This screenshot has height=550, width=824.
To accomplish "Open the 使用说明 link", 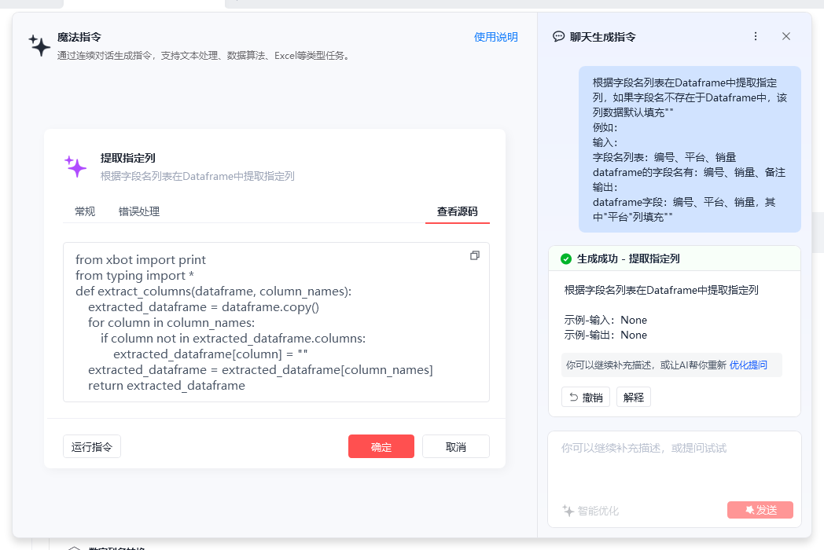I will click(x=495, y=37).
